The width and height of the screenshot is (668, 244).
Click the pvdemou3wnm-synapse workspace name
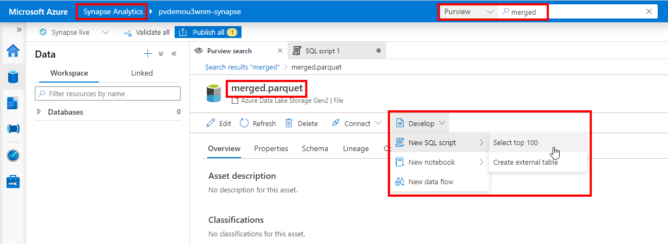click(x=200, y=11)
